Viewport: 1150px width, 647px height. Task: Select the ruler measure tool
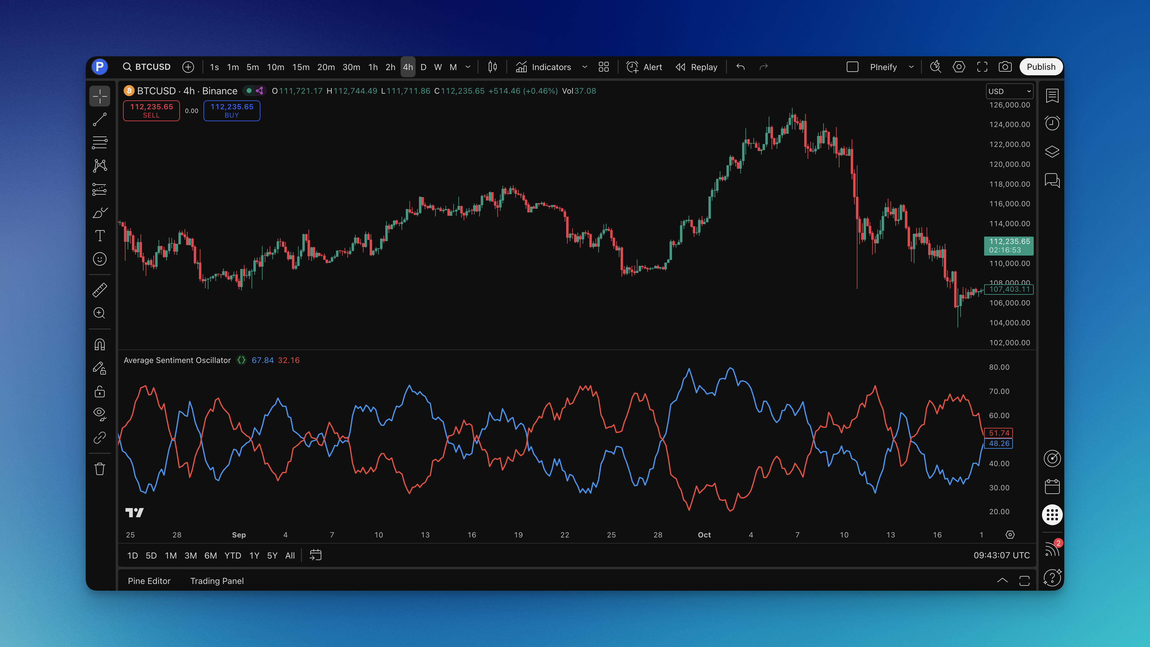tap(99, 290)
